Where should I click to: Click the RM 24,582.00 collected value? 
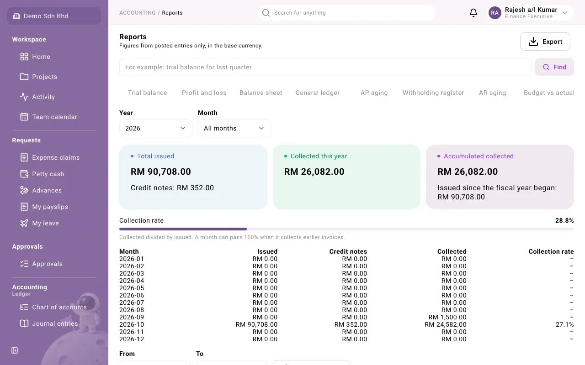click(446, 324)
